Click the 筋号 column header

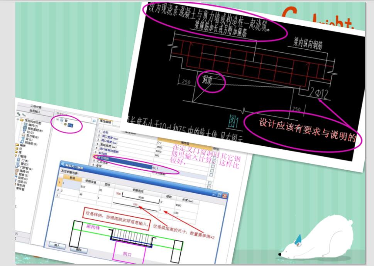tap(72, 178)
